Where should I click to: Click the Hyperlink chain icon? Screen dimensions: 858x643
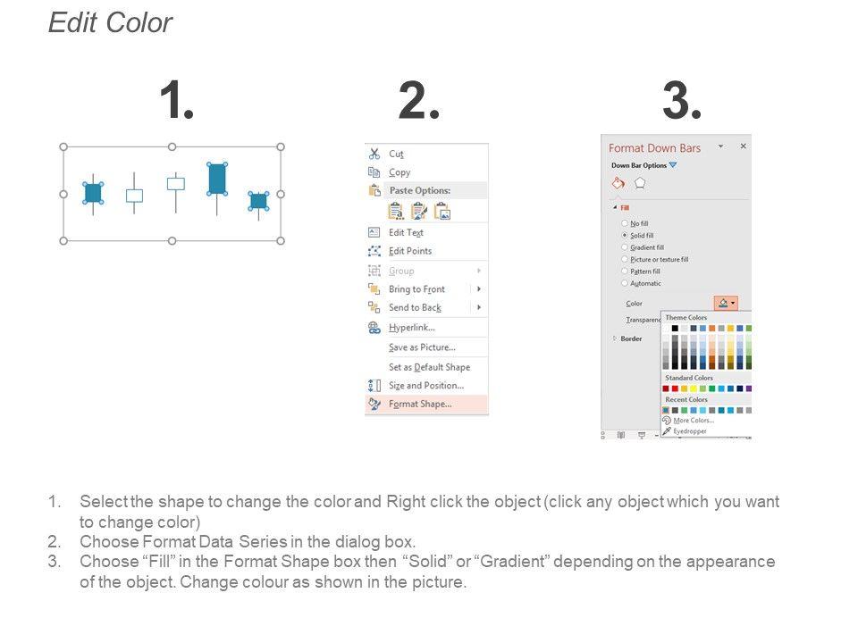pyautogui.click(x=374, y=328)
